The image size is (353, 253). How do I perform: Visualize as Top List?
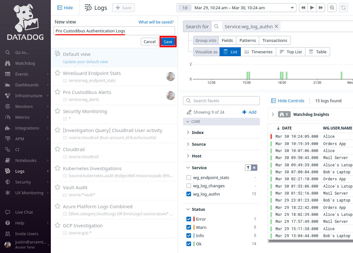tap(290, 52)
